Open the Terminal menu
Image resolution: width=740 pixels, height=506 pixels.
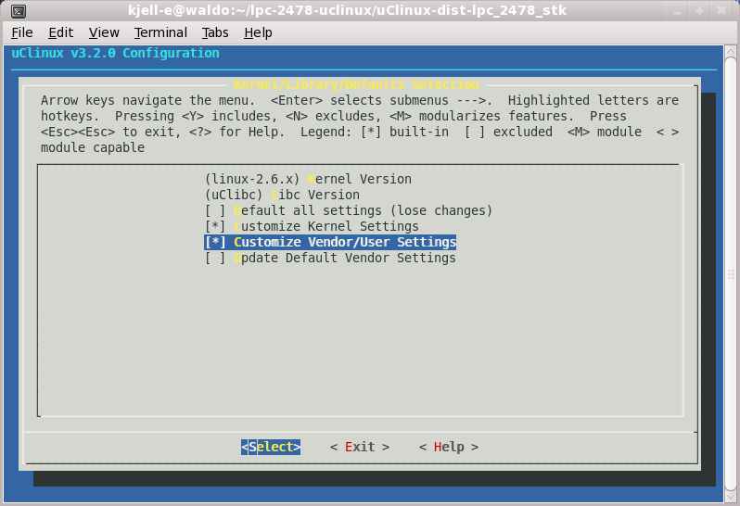160,32
